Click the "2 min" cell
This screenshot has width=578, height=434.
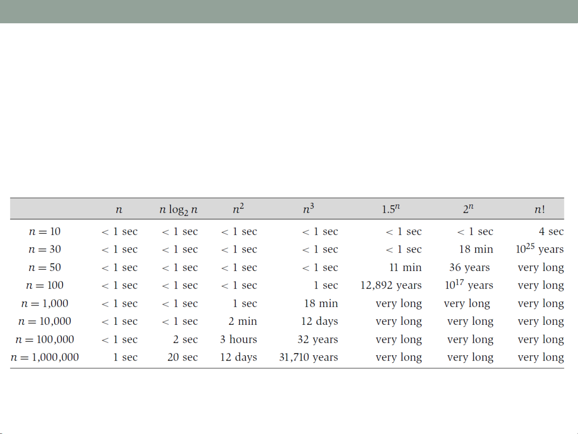[x=243, y=322]
